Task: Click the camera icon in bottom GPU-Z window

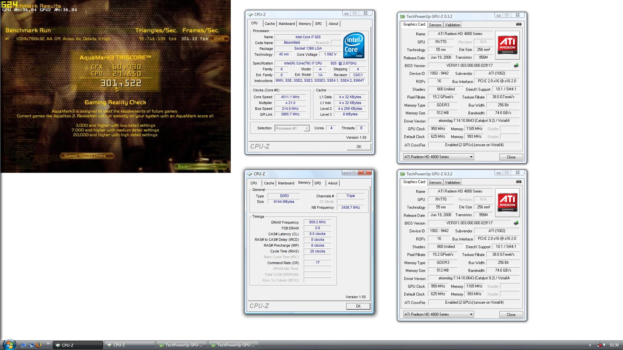Action: coord(519,182)
